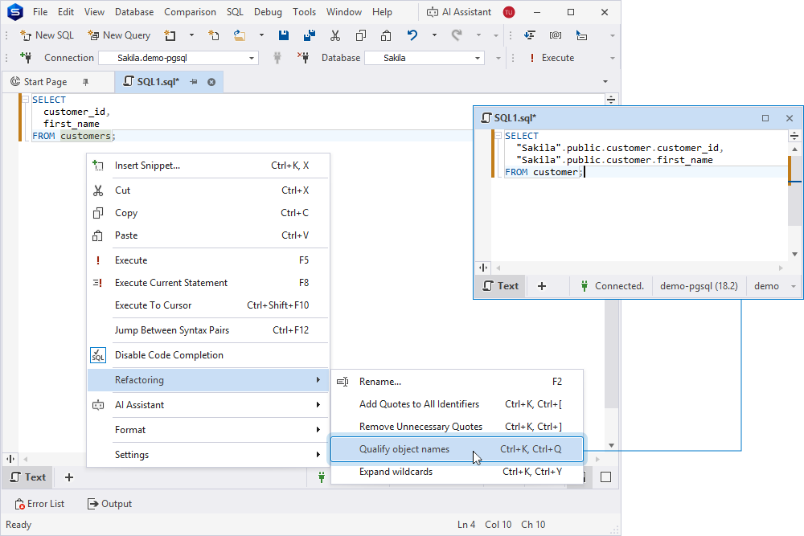Open the Debug menu

tap(268, 12)
